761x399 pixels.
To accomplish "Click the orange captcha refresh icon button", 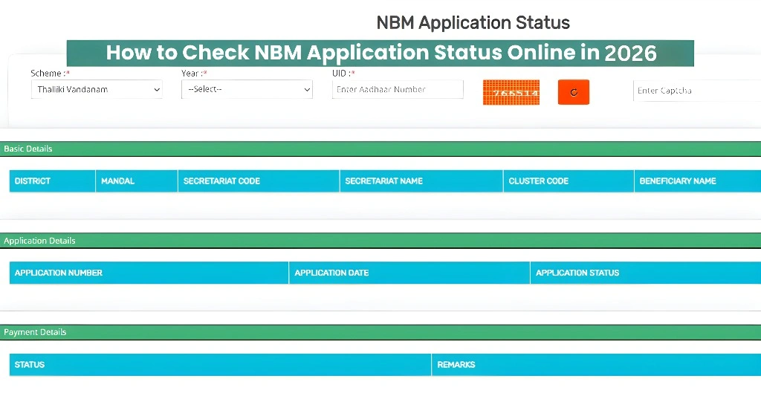I will [x=573, y=92].
